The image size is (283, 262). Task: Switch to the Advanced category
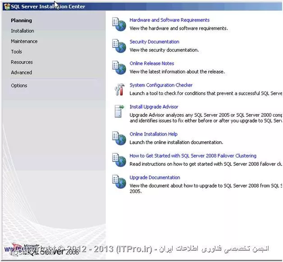21,73
